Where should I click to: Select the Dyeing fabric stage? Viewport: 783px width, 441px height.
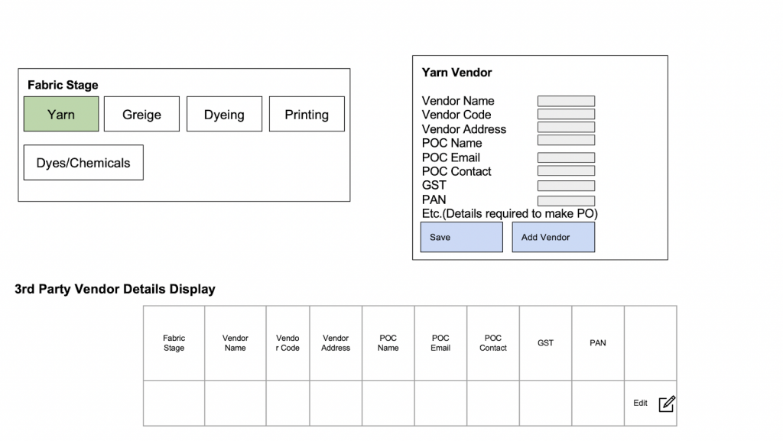[x=224, y=114]
